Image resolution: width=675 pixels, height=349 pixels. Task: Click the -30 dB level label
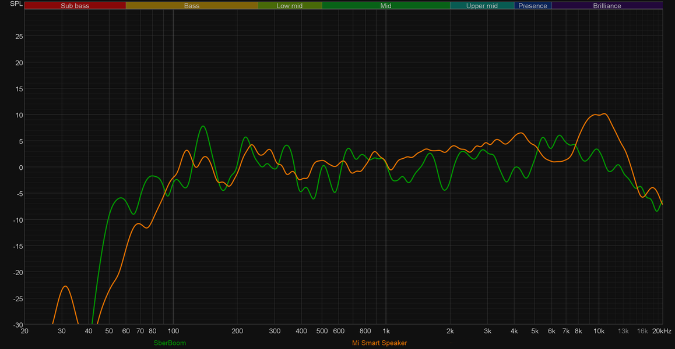17,325
